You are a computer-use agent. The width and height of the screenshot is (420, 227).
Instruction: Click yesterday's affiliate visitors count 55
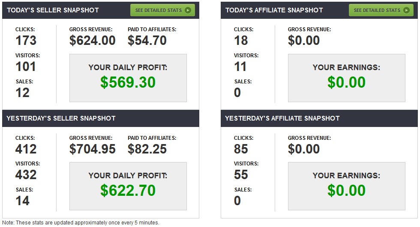[241, 174]
